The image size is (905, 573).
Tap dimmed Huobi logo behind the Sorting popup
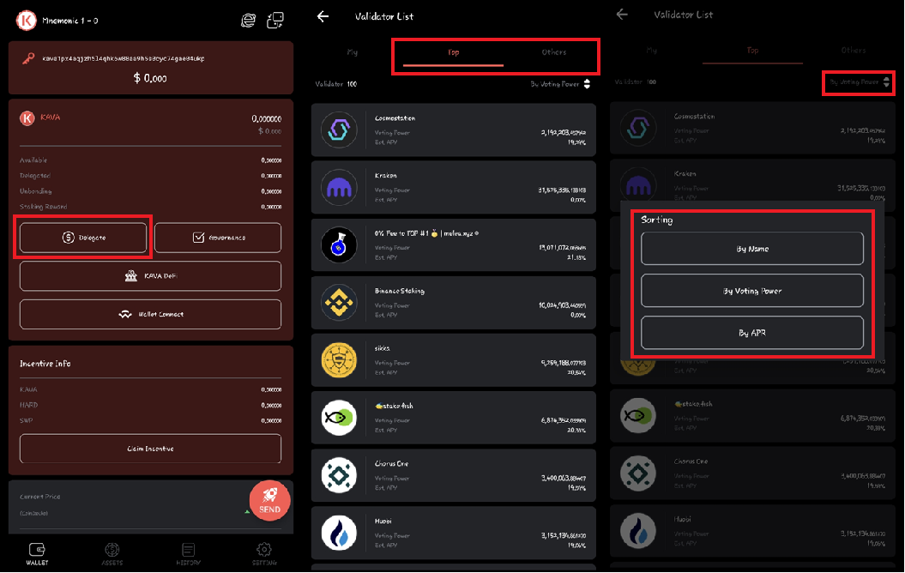[637, 531]
